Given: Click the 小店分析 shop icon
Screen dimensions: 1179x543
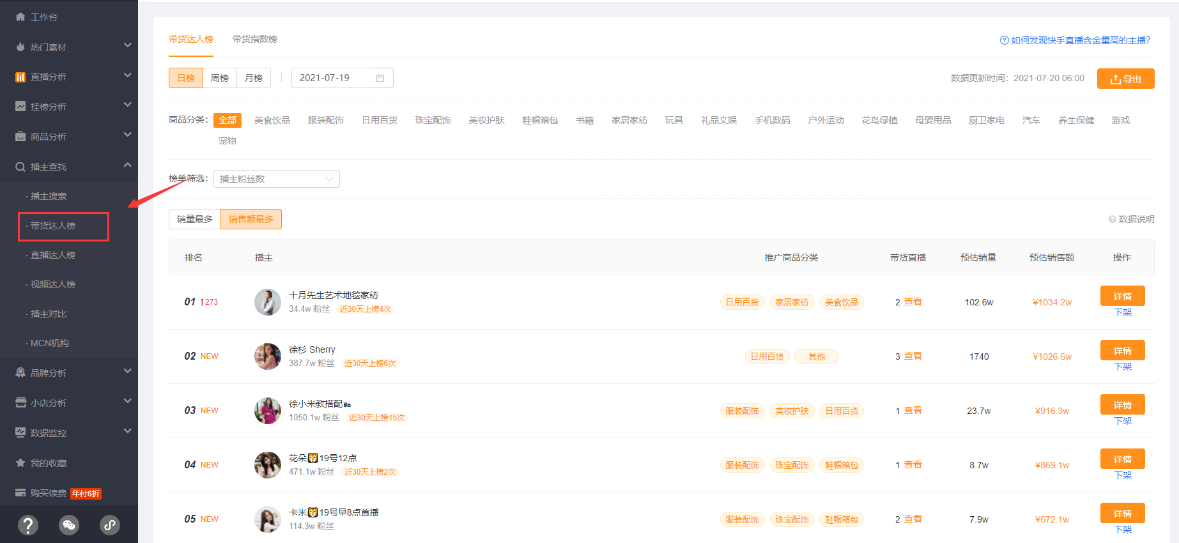Looking at the screenshot, I should (x=20, y=402).
